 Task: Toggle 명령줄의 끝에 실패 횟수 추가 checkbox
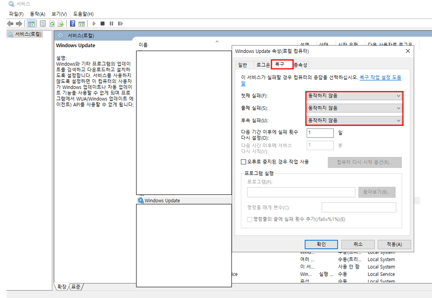249,220
